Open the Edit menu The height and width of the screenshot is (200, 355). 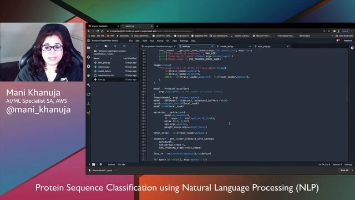pyautogui.click(x=138, y=41)
